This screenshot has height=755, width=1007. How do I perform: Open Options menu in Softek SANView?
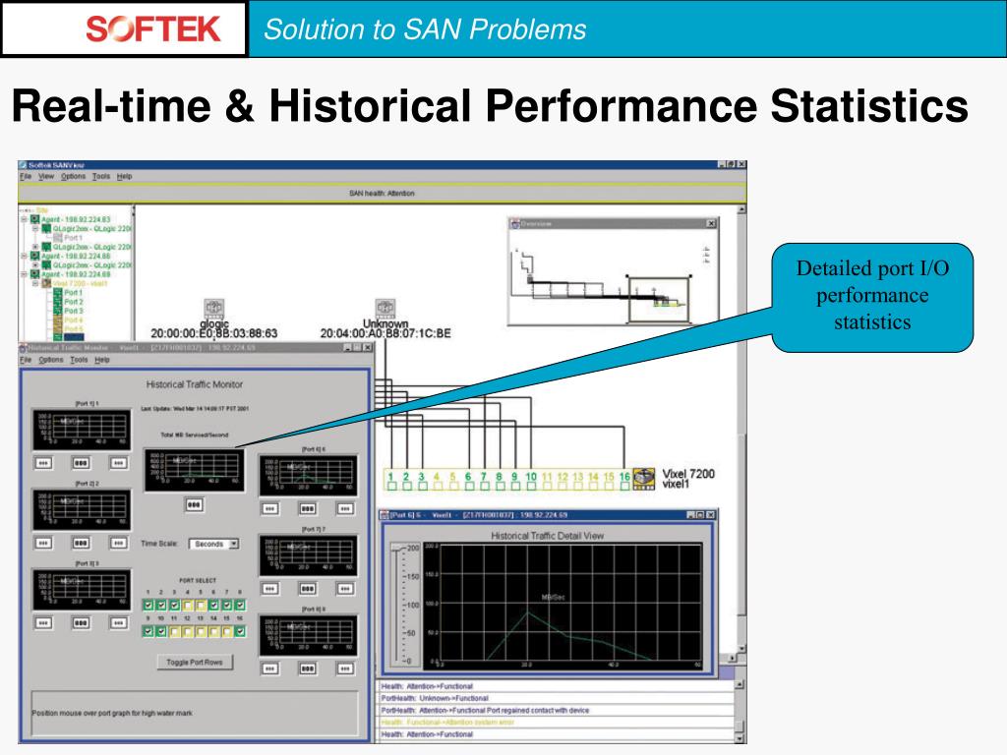pos(73,176)
